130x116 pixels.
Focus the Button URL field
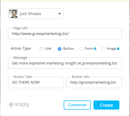[x=94, y=82]
